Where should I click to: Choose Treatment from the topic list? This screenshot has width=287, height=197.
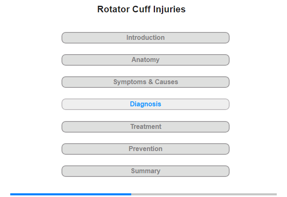pos(146,127)
